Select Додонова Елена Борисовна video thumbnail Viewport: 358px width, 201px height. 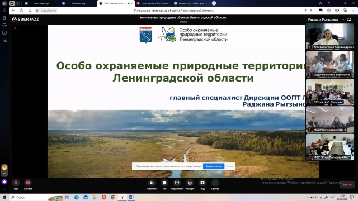point(330,64)
